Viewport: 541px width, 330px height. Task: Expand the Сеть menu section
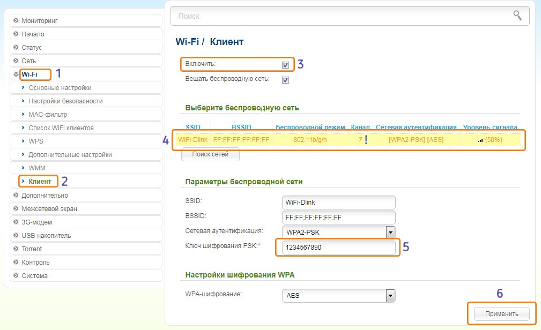[x=86, y=61]
